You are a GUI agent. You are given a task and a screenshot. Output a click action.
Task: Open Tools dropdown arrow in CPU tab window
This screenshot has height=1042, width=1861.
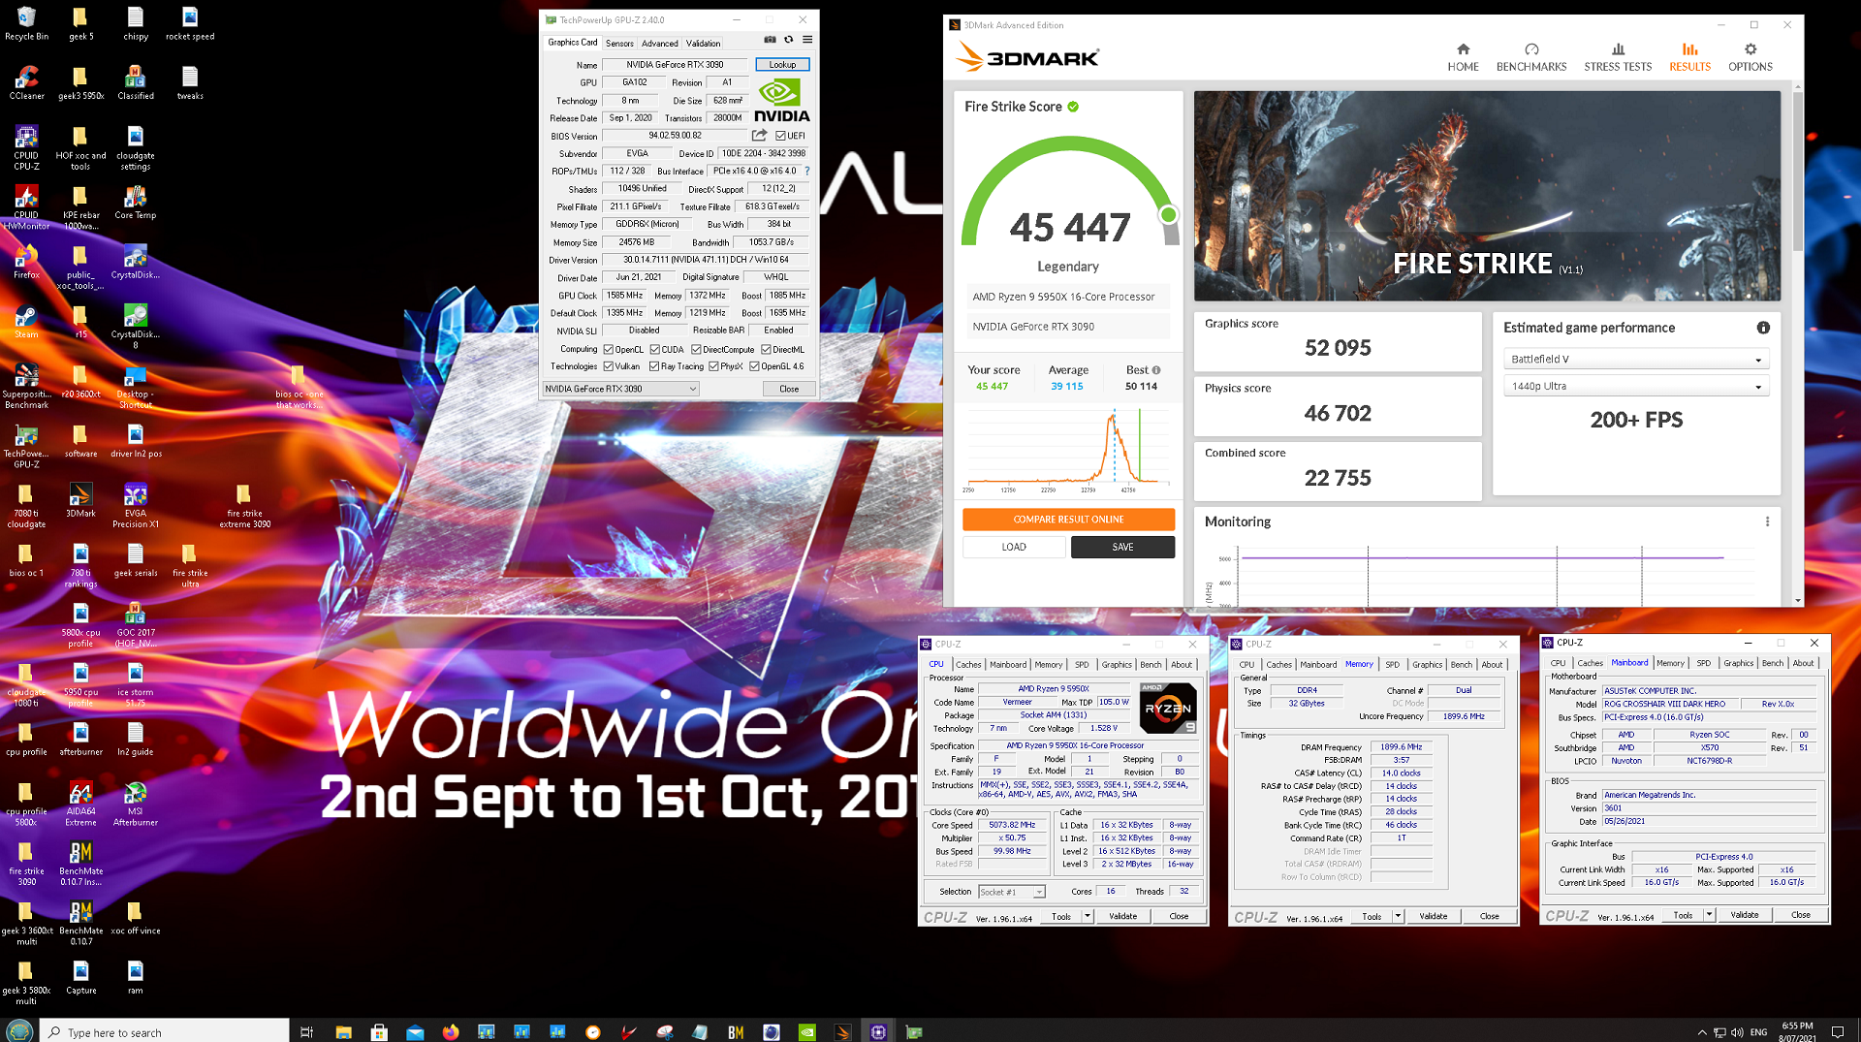click(1088, 916)
